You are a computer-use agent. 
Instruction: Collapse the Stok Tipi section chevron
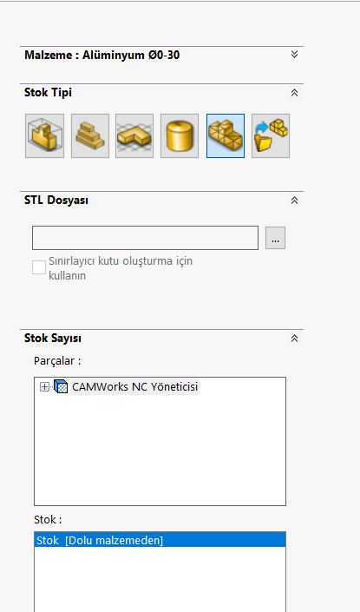(x=294, y=93)
